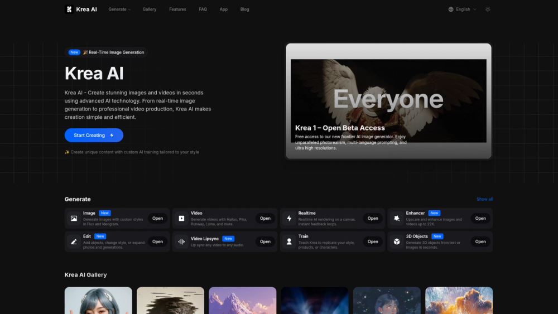The image size is (558, 314).
Task: Click Open for 3D Objects
Action: (480, 241)
